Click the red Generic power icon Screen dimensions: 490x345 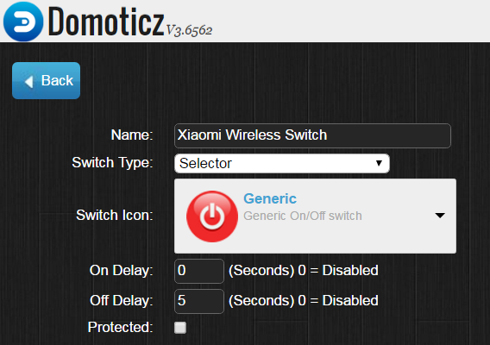tap(212, 216)
